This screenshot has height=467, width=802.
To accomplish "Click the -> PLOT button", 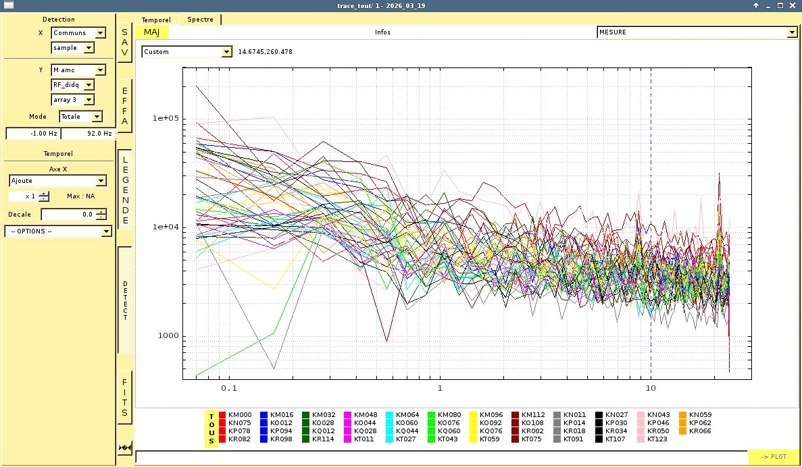I will point(774,457).
